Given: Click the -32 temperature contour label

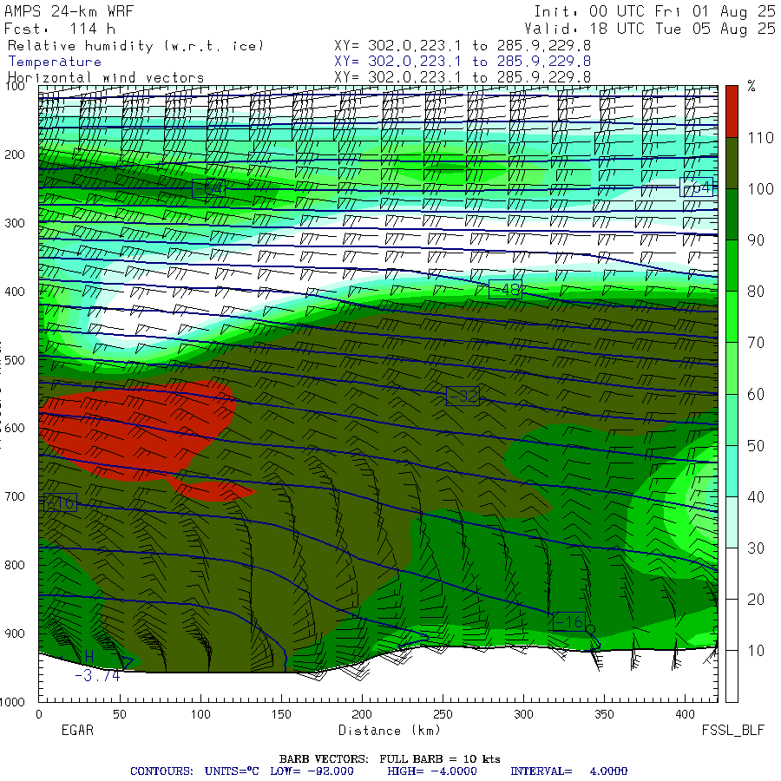Looking at the screenshot, I should click(x=463, y=396).
